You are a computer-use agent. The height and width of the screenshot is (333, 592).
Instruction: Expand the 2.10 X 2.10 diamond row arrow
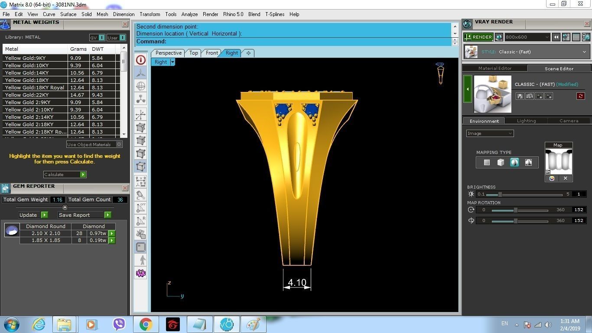click(112, 233)
